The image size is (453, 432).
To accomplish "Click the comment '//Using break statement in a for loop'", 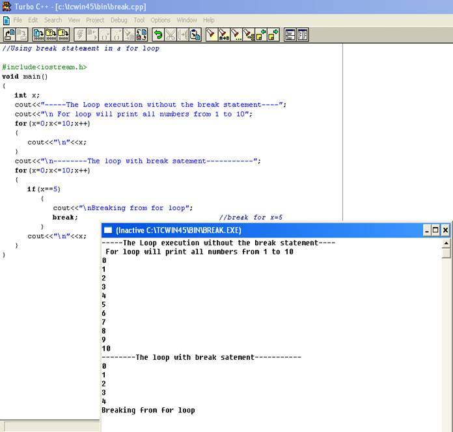I will click(x=81, y=48).
